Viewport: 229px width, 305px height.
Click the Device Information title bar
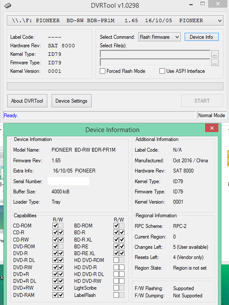(112, 130)
